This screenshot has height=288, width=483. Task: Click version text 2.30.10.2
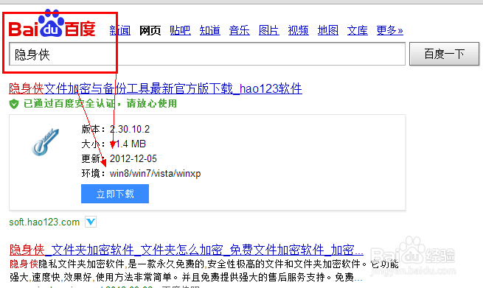tap(130, 129)
